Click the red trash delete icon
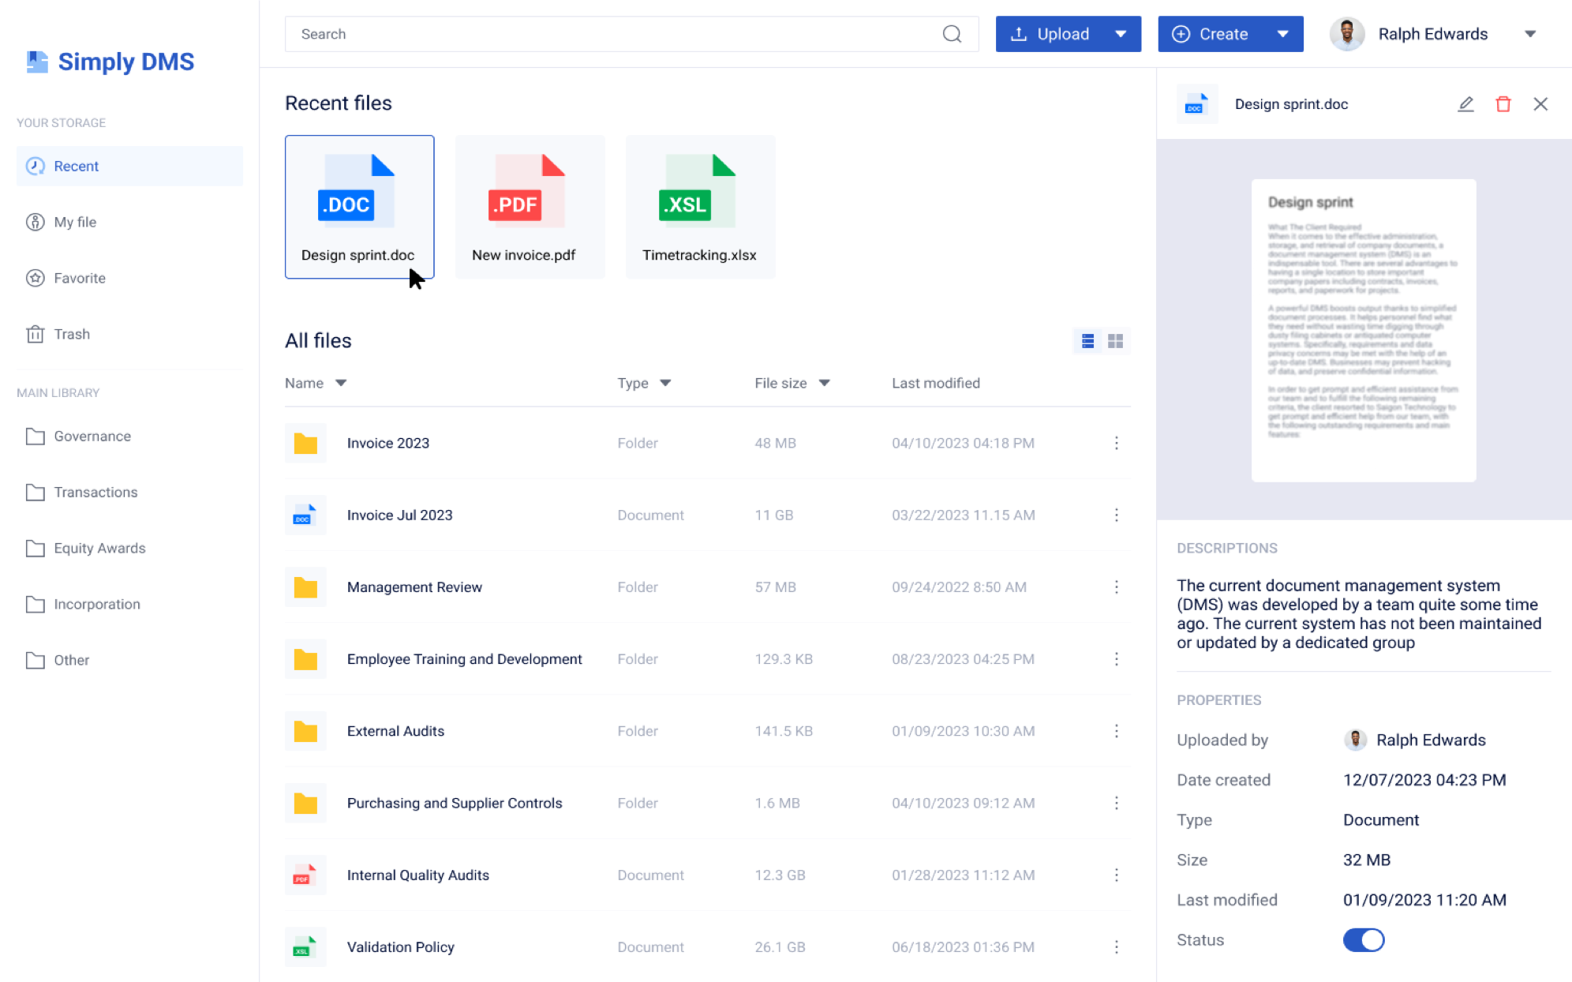This screenshot has width=1572, height=982. pos(1503,104)
